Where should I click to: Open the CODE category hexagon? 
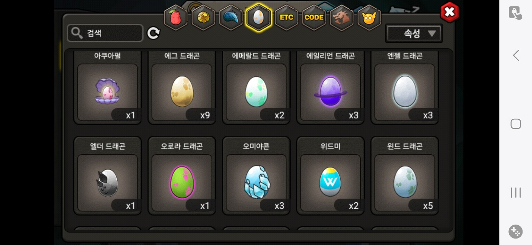[x=314, y=17]
